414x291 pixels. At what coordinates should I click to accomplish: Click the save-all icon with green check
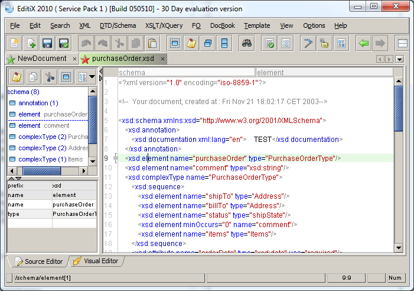coord(64,43)
